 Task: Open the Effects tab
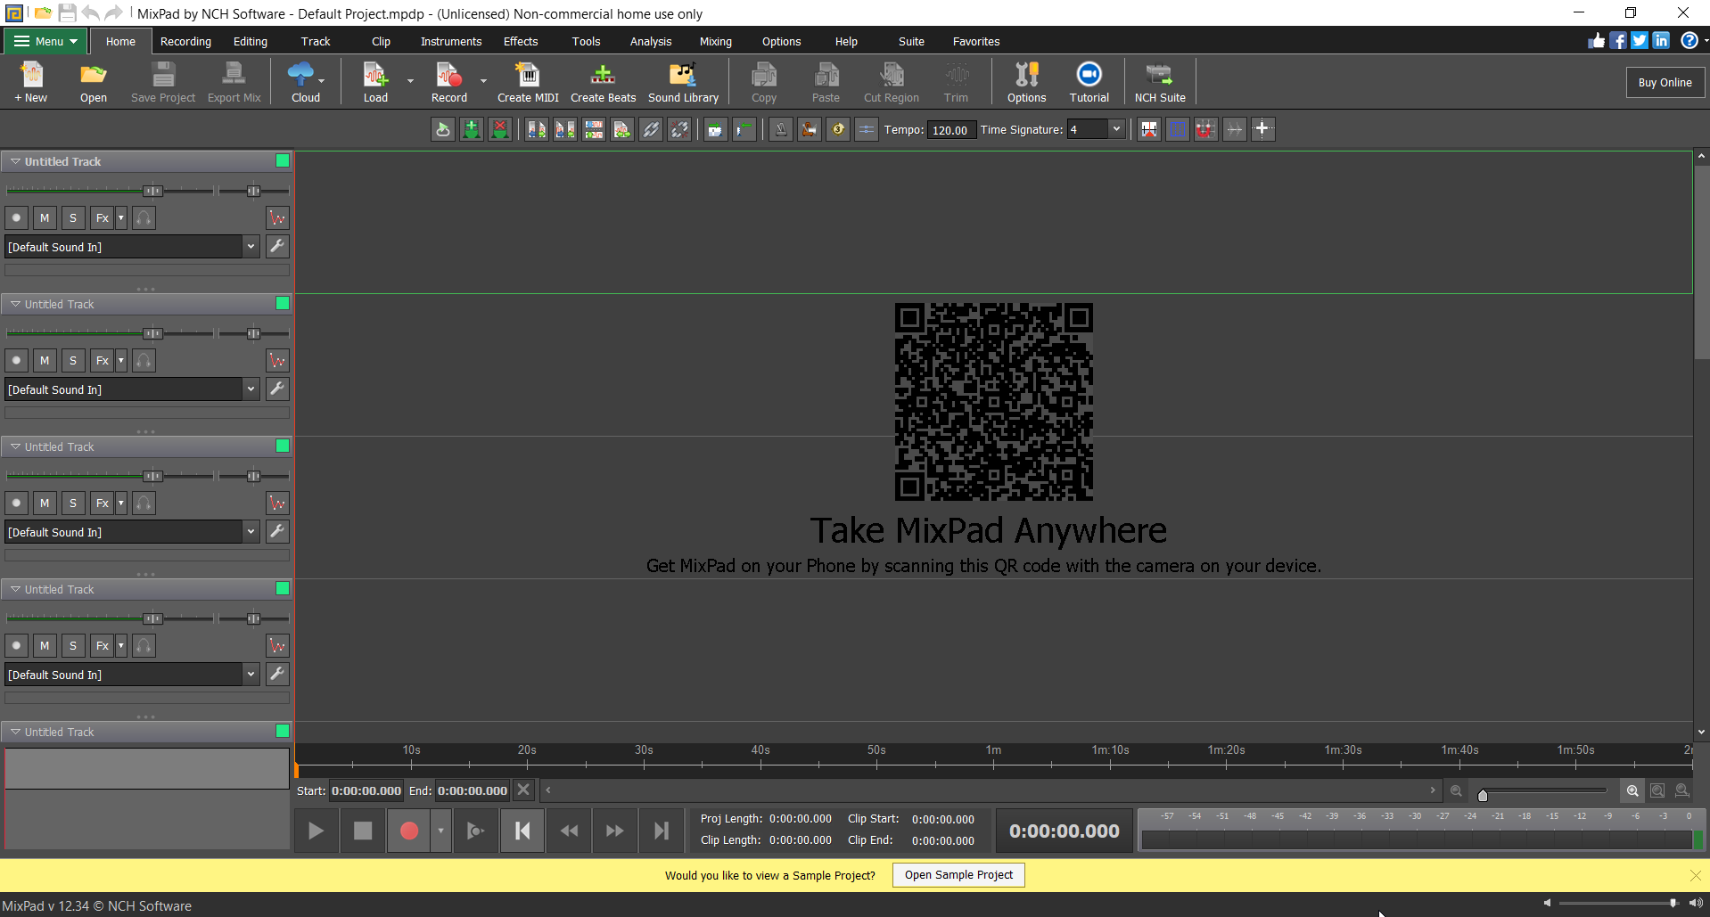pos(521,41)
